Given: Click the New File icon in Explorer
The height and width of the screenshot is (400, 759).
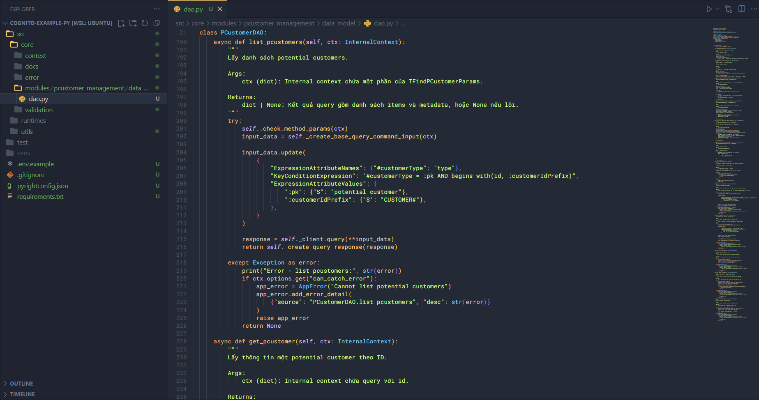Looking at the screenshot, I should [121, 23].
